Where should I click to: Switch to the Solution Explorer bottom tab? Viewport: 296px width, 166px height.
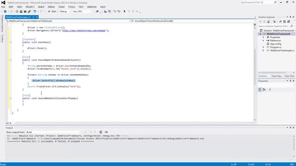[x=263, y=76]
